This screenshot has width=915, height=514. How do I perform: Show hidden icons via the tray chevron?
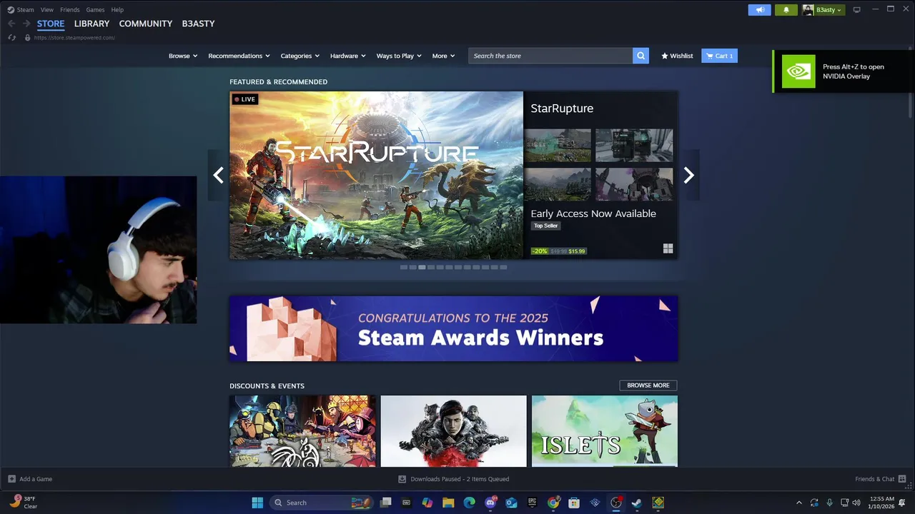(x=799, y=503)
